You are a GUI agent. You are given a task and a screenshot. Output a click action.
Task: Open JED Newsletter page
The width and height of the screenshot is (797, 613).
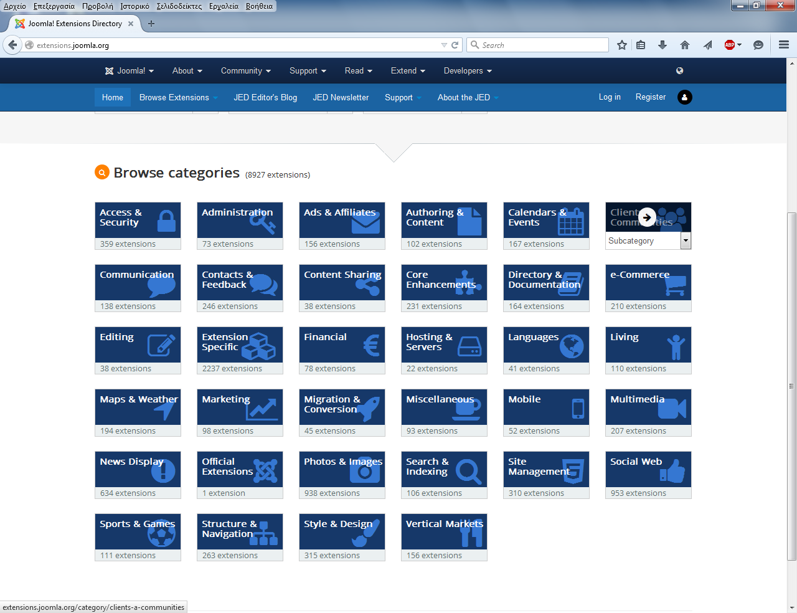coord(341,97)
